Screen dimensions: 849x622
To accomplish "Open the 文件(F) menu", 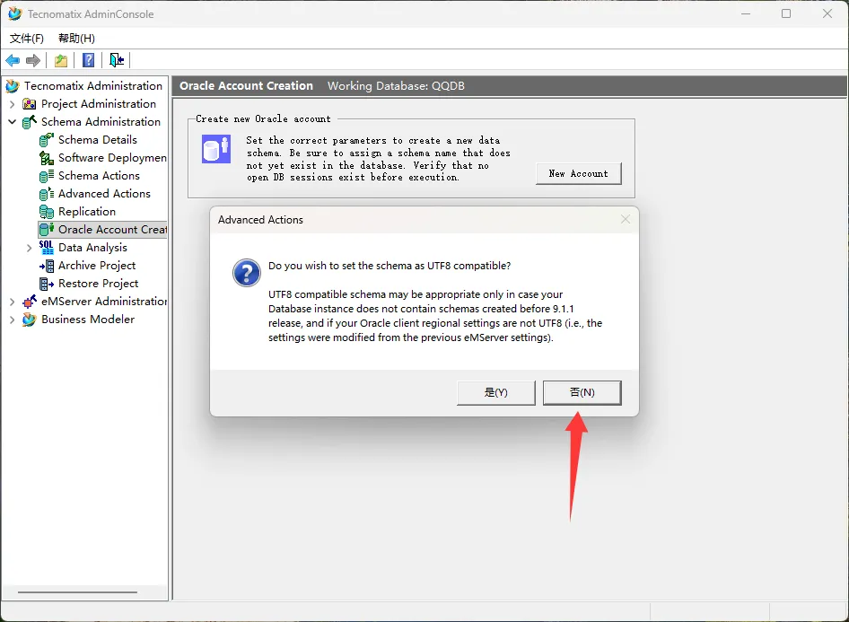I will (27, 38).
